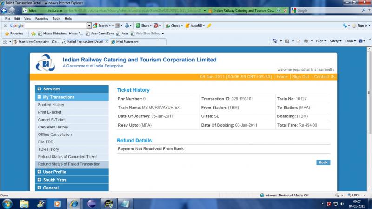The width and height of the screenshot is (372, 209).
Task: Click the Internet Explorer taskbar icon
Action: 74,204
